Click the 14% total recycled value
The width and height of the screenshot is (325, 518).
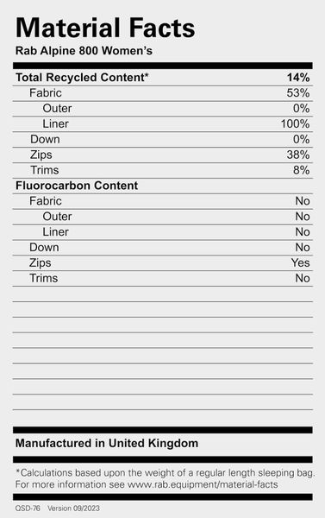[x=298, y=78]
